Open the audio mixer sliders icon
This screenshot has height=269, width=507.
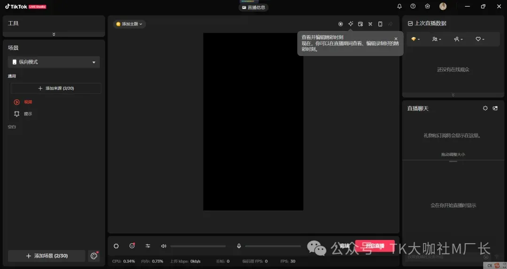(x=148, y=246)
